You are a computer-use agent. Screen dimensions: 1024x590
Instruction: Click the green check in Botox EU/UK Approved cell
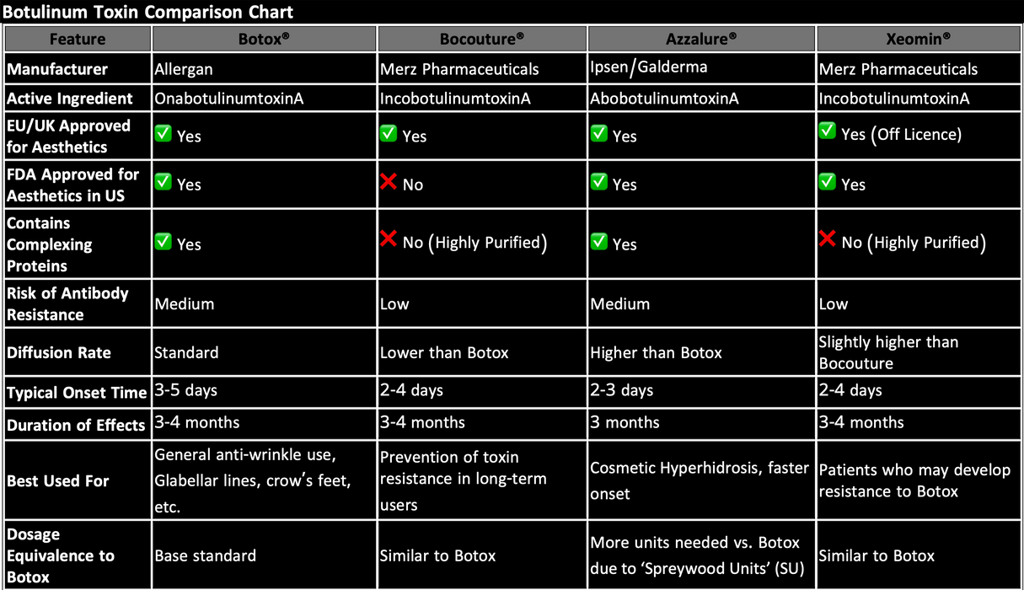pyautogui.click(x=164, y=134)
